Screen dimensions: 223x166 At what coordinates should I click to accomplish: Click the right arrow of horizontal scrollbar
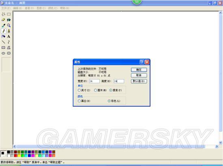(217, 147)
